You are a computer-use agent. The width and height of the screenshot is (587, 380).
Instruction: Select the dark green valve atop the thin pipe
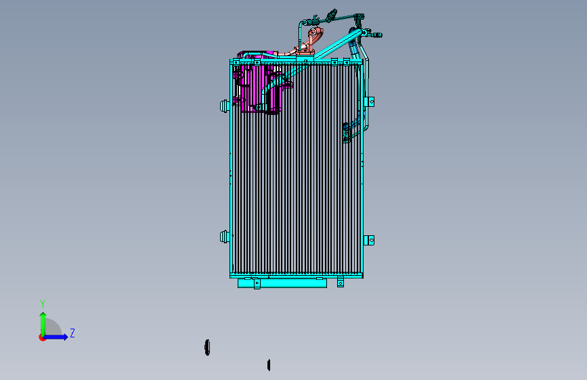pyautogui.click(x=332, y=16)
